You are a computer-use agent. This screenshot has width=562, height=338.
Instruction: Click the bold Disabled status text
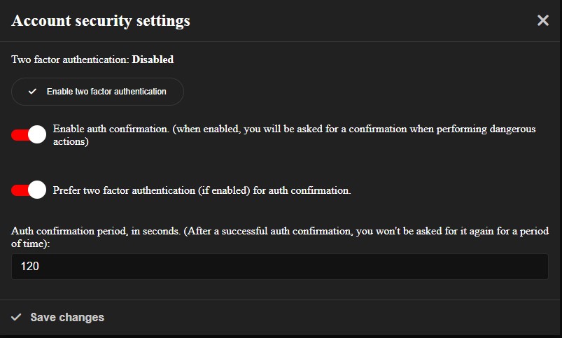[x=153, y=59]
